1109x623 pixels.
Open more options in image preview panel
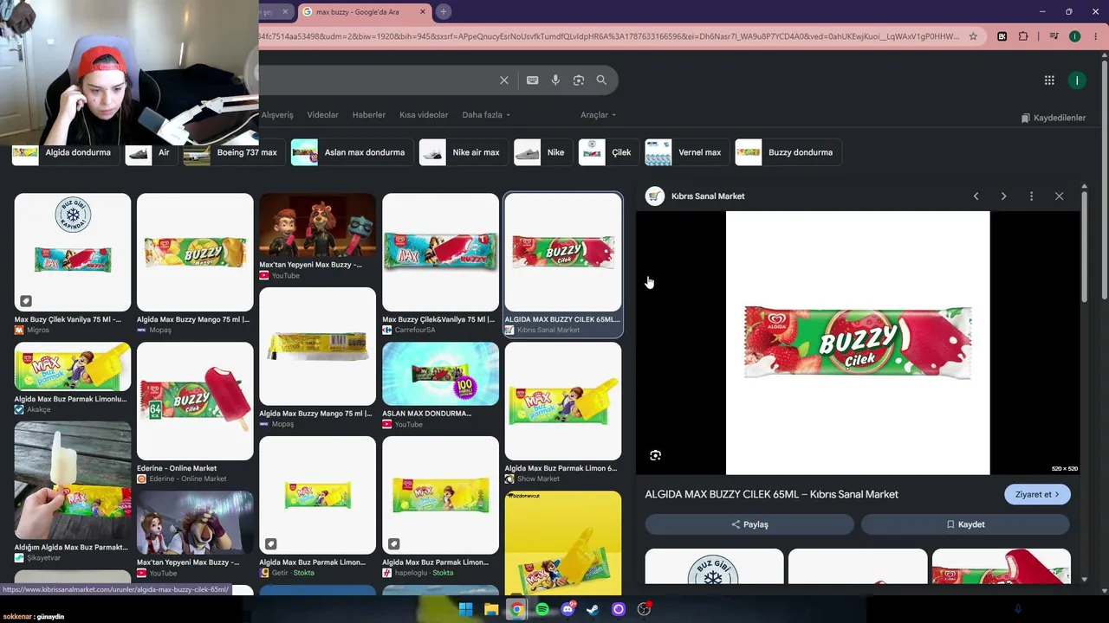point(1031,196)
